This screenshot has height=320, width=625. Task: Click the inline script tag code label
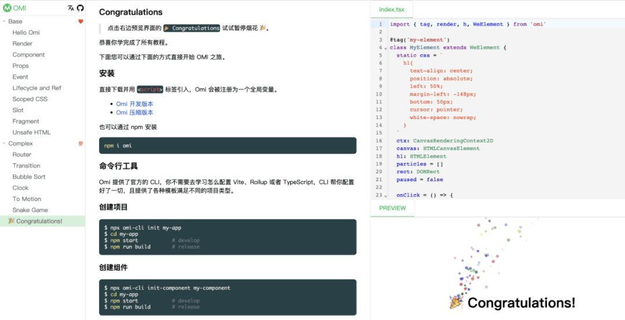pos(150,90)
